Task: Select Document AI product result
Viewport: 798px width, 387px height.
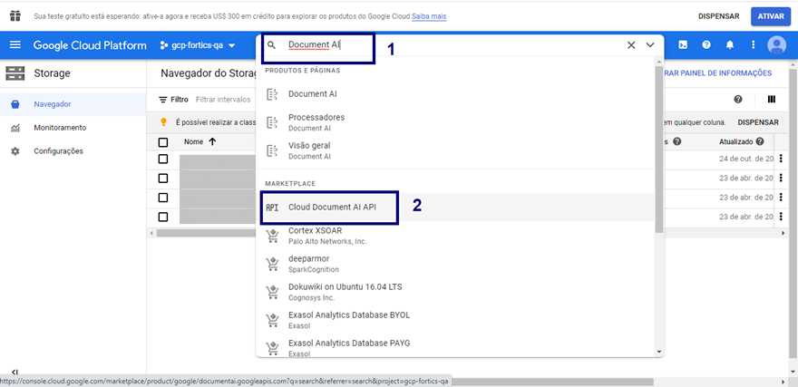Action: point(454,94)
